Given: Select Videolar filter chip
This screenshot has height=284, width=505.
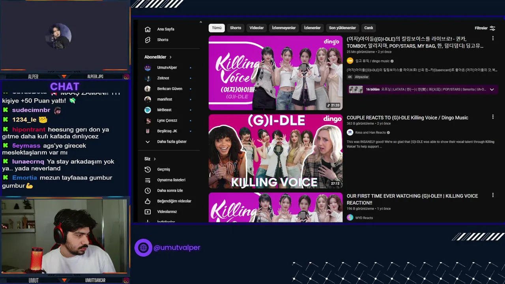Looking at the screenshot, I should [256, 28].
